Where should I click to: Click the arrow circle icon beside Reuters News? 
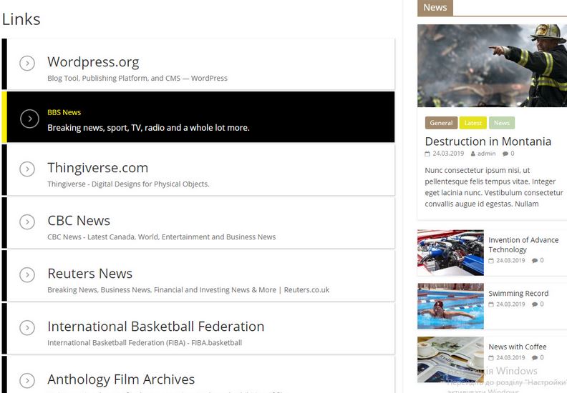click(27, 274)
